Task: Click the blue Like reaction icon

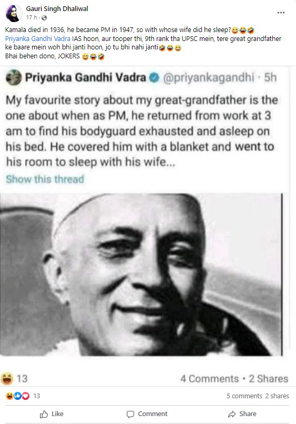Action: [x=17, y=396]
